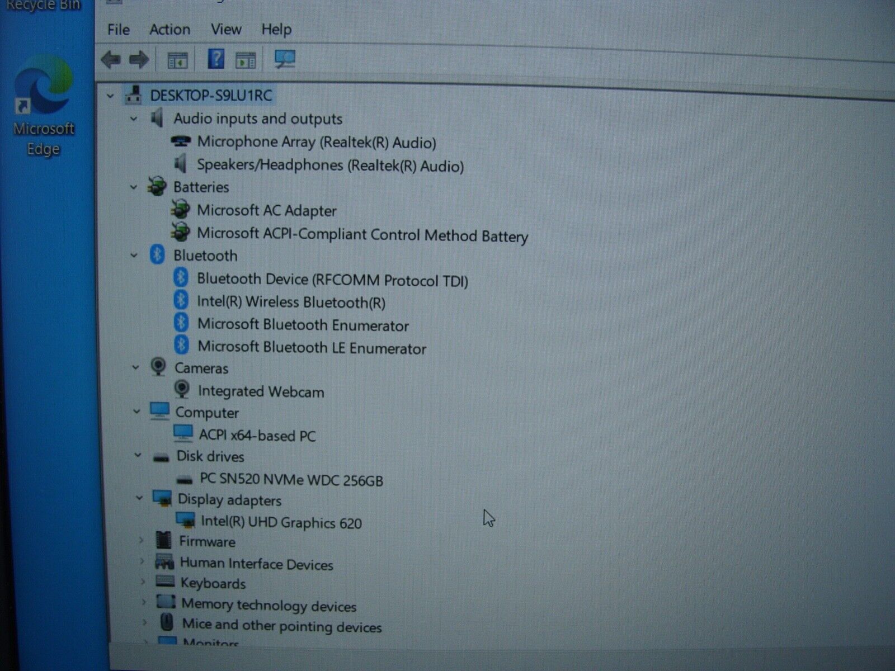Image resolution: width=895 pixels, height=671 pixels.
Task: Collapse the Bluetooth category
Action: click(x=134, y=256)
